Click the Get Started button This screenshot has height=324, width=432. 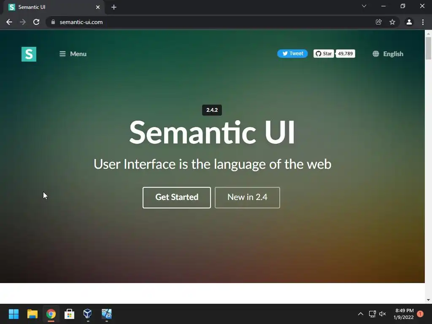177,197
